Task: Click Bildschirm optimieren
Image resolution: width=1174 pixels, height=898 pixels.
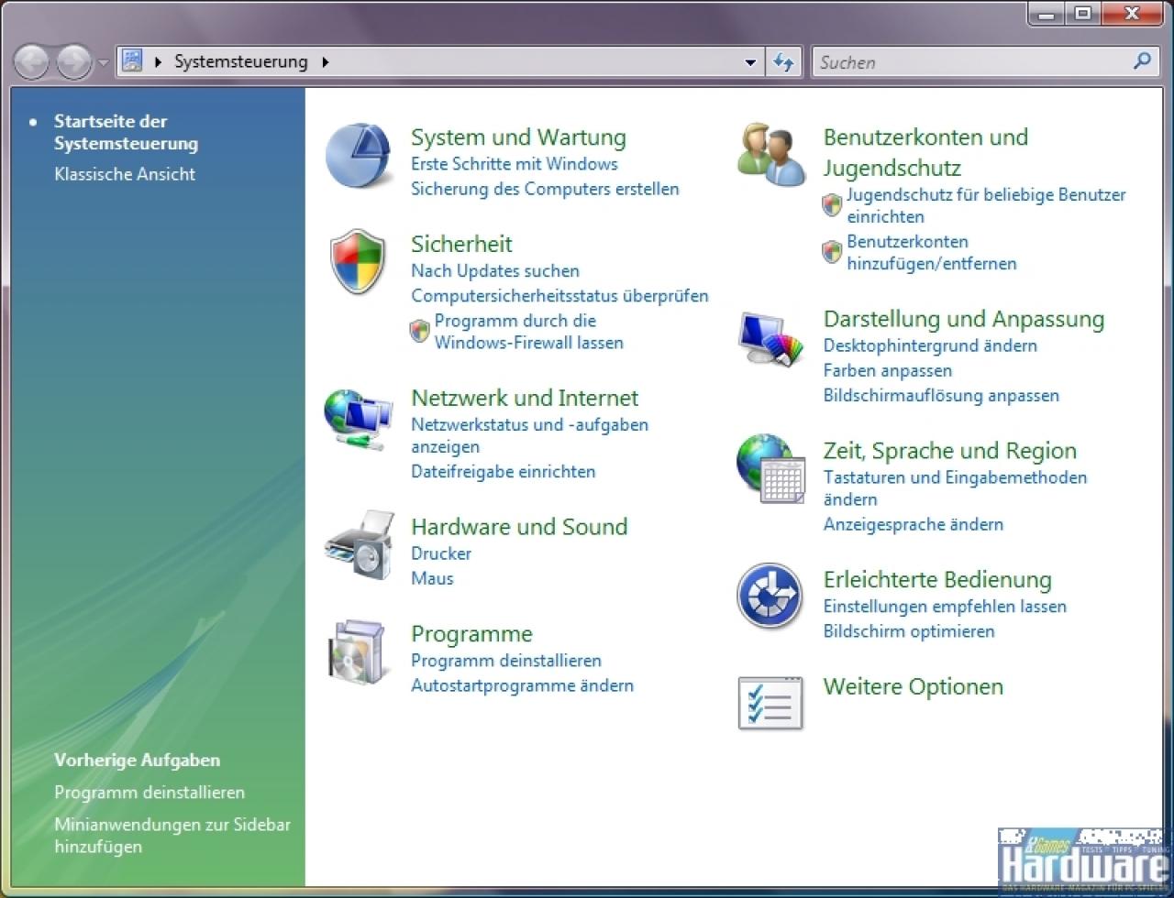Action: point(909,631)
